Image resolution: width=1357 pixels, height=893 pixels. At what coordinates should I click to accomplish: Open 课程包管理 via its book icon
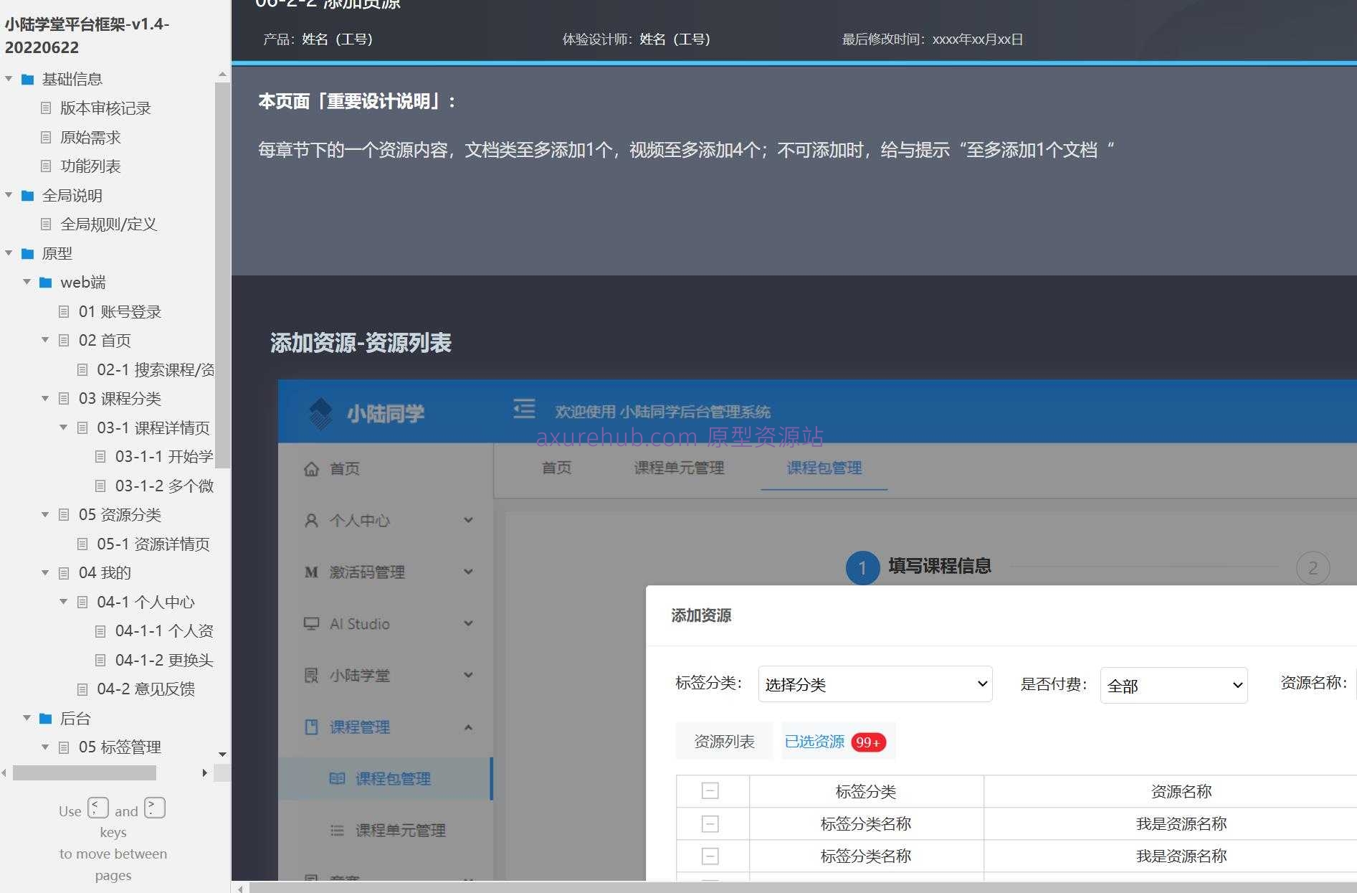pos(337,778)
